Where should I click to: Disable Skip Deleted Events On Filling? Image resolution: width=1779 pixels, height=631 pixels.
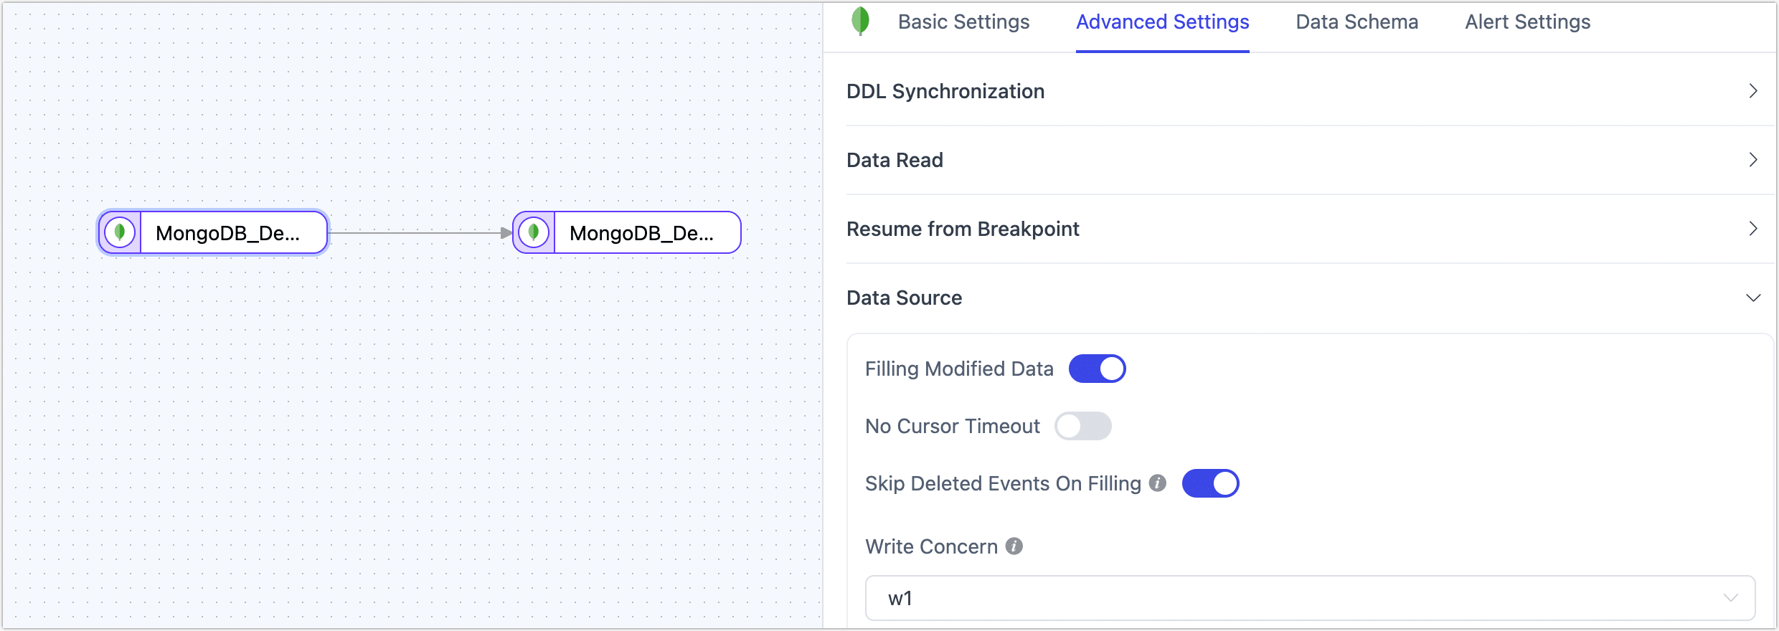(1211, 483)
